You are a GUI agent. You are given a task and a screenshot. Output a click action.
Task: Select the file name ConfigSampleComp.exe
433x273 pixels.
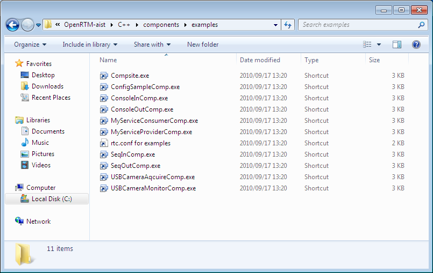tap(145, 87)
